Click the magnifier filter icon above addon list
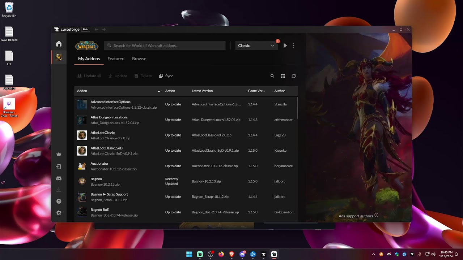 (272, 76)
